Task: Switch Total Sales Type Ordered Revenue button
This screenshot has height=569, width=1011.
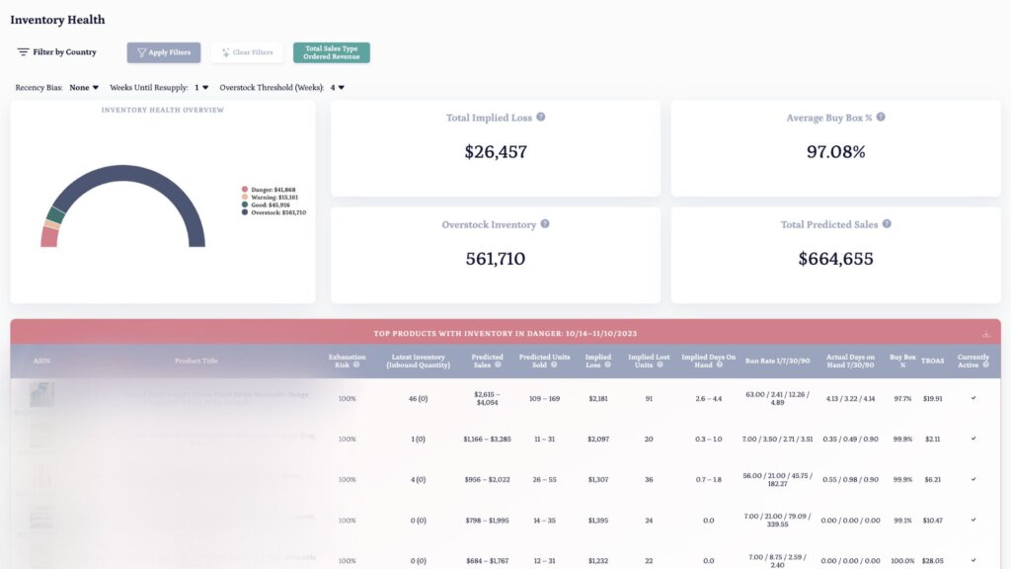Action: coord(331,52)
